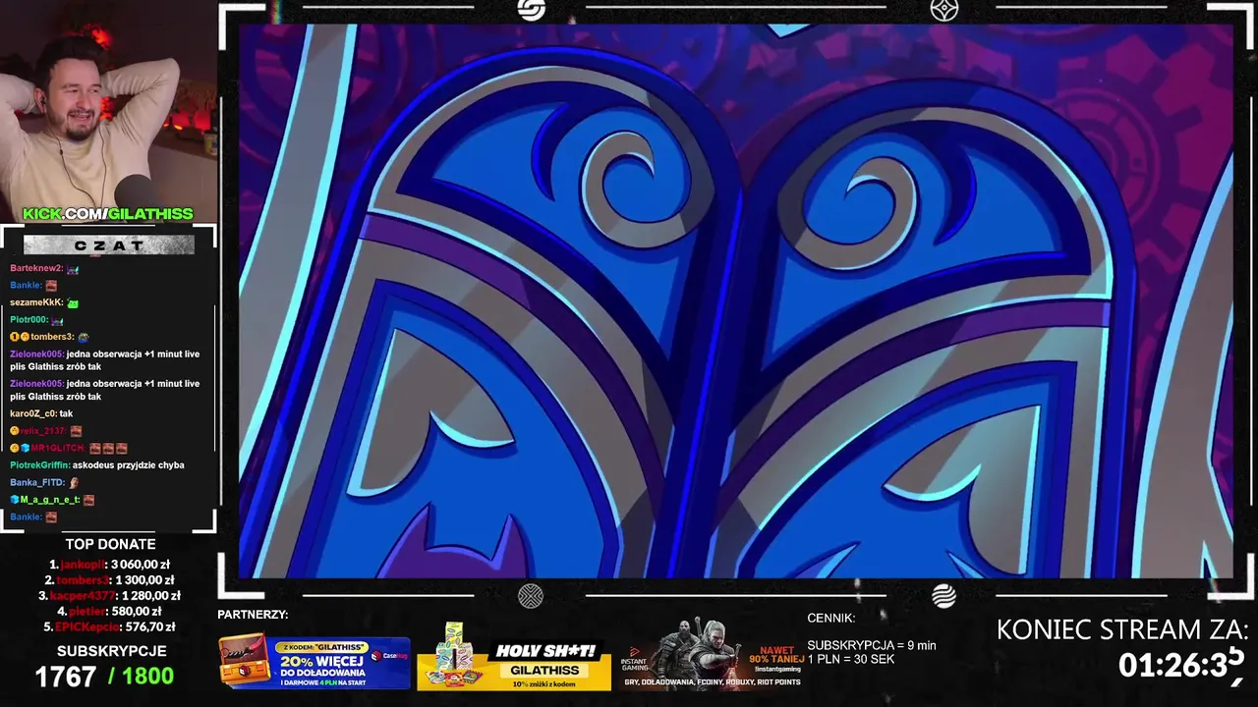Select the MR1GLITCH username
The width and height of the screenshot is (1258, 707).
(58, 448)
